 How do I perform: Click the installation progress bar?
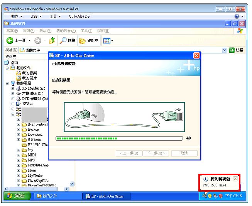click(x=119, y=138)
